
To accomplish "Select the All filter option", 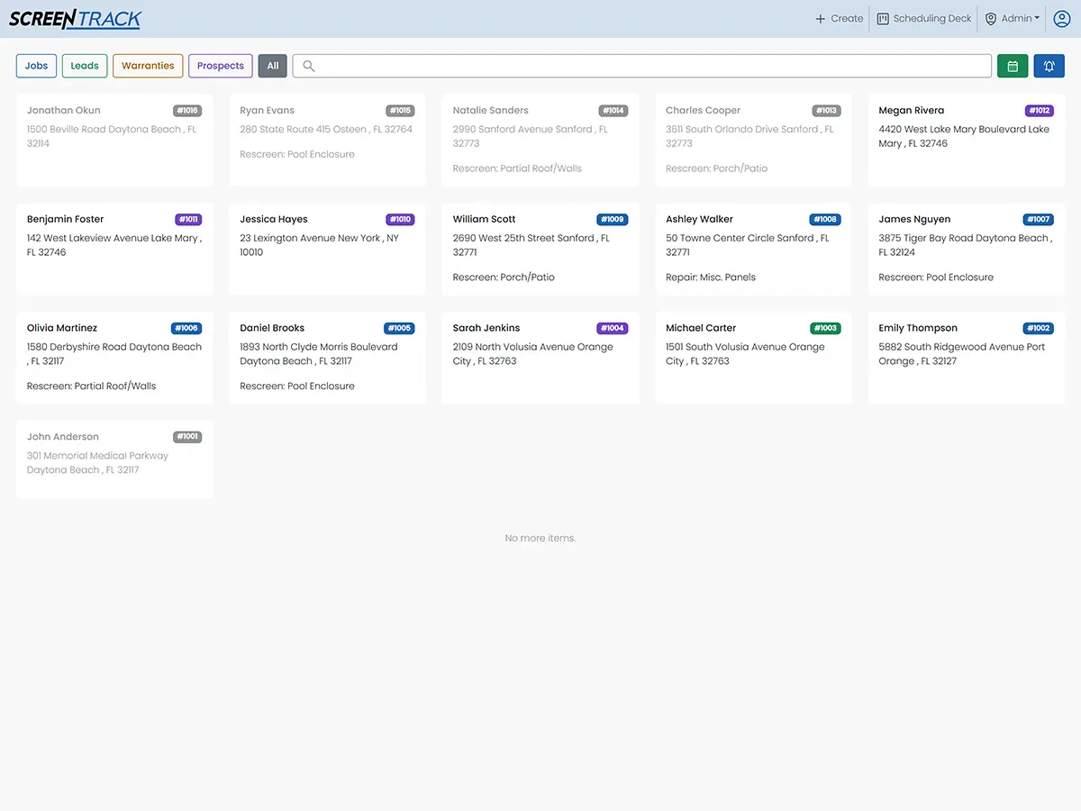I will point(272,66).
